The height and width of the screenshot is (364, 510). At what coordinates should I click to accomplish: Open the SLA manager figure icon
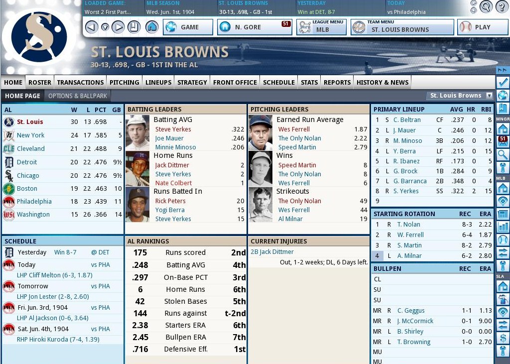point(503,299)
